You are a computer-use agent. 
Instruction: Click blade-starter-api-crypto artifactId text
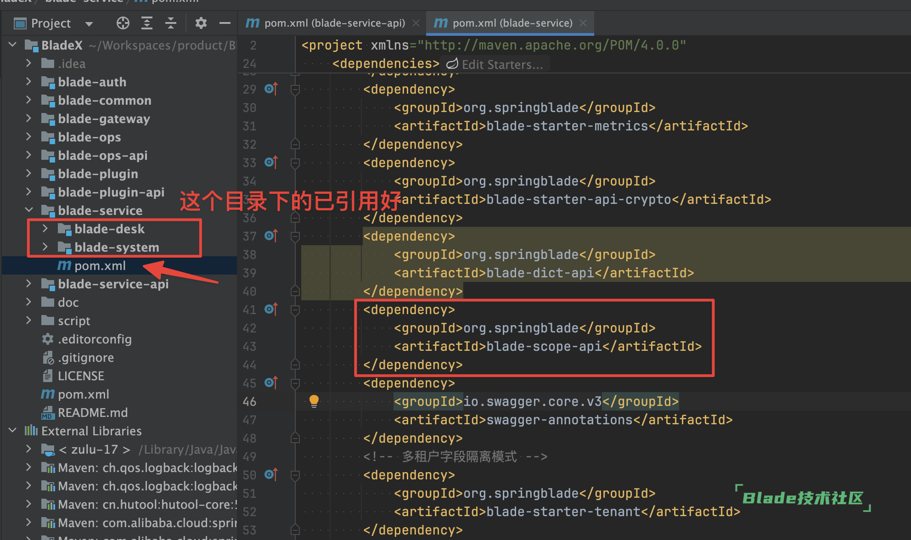(579, 199)
